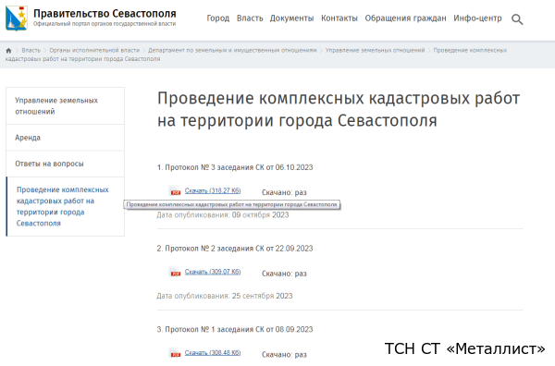This screenshot has height=366, width=555.
Task: Click the Правительство Севастополя site title
Action: 105,14
